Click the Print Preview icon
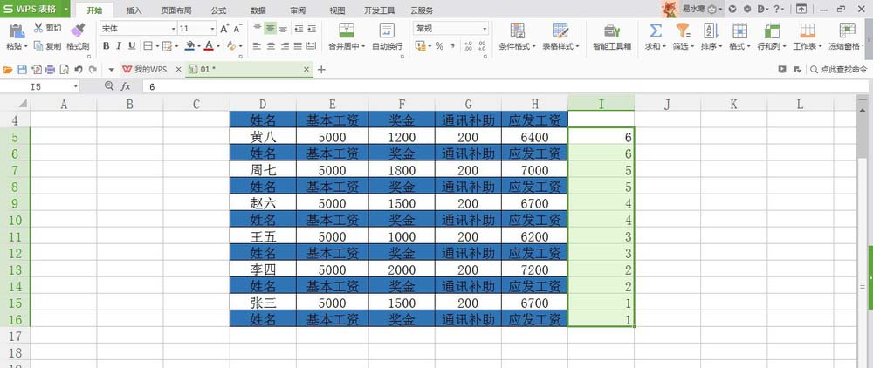This screenshot has width=873, height=368. point(64,70)
